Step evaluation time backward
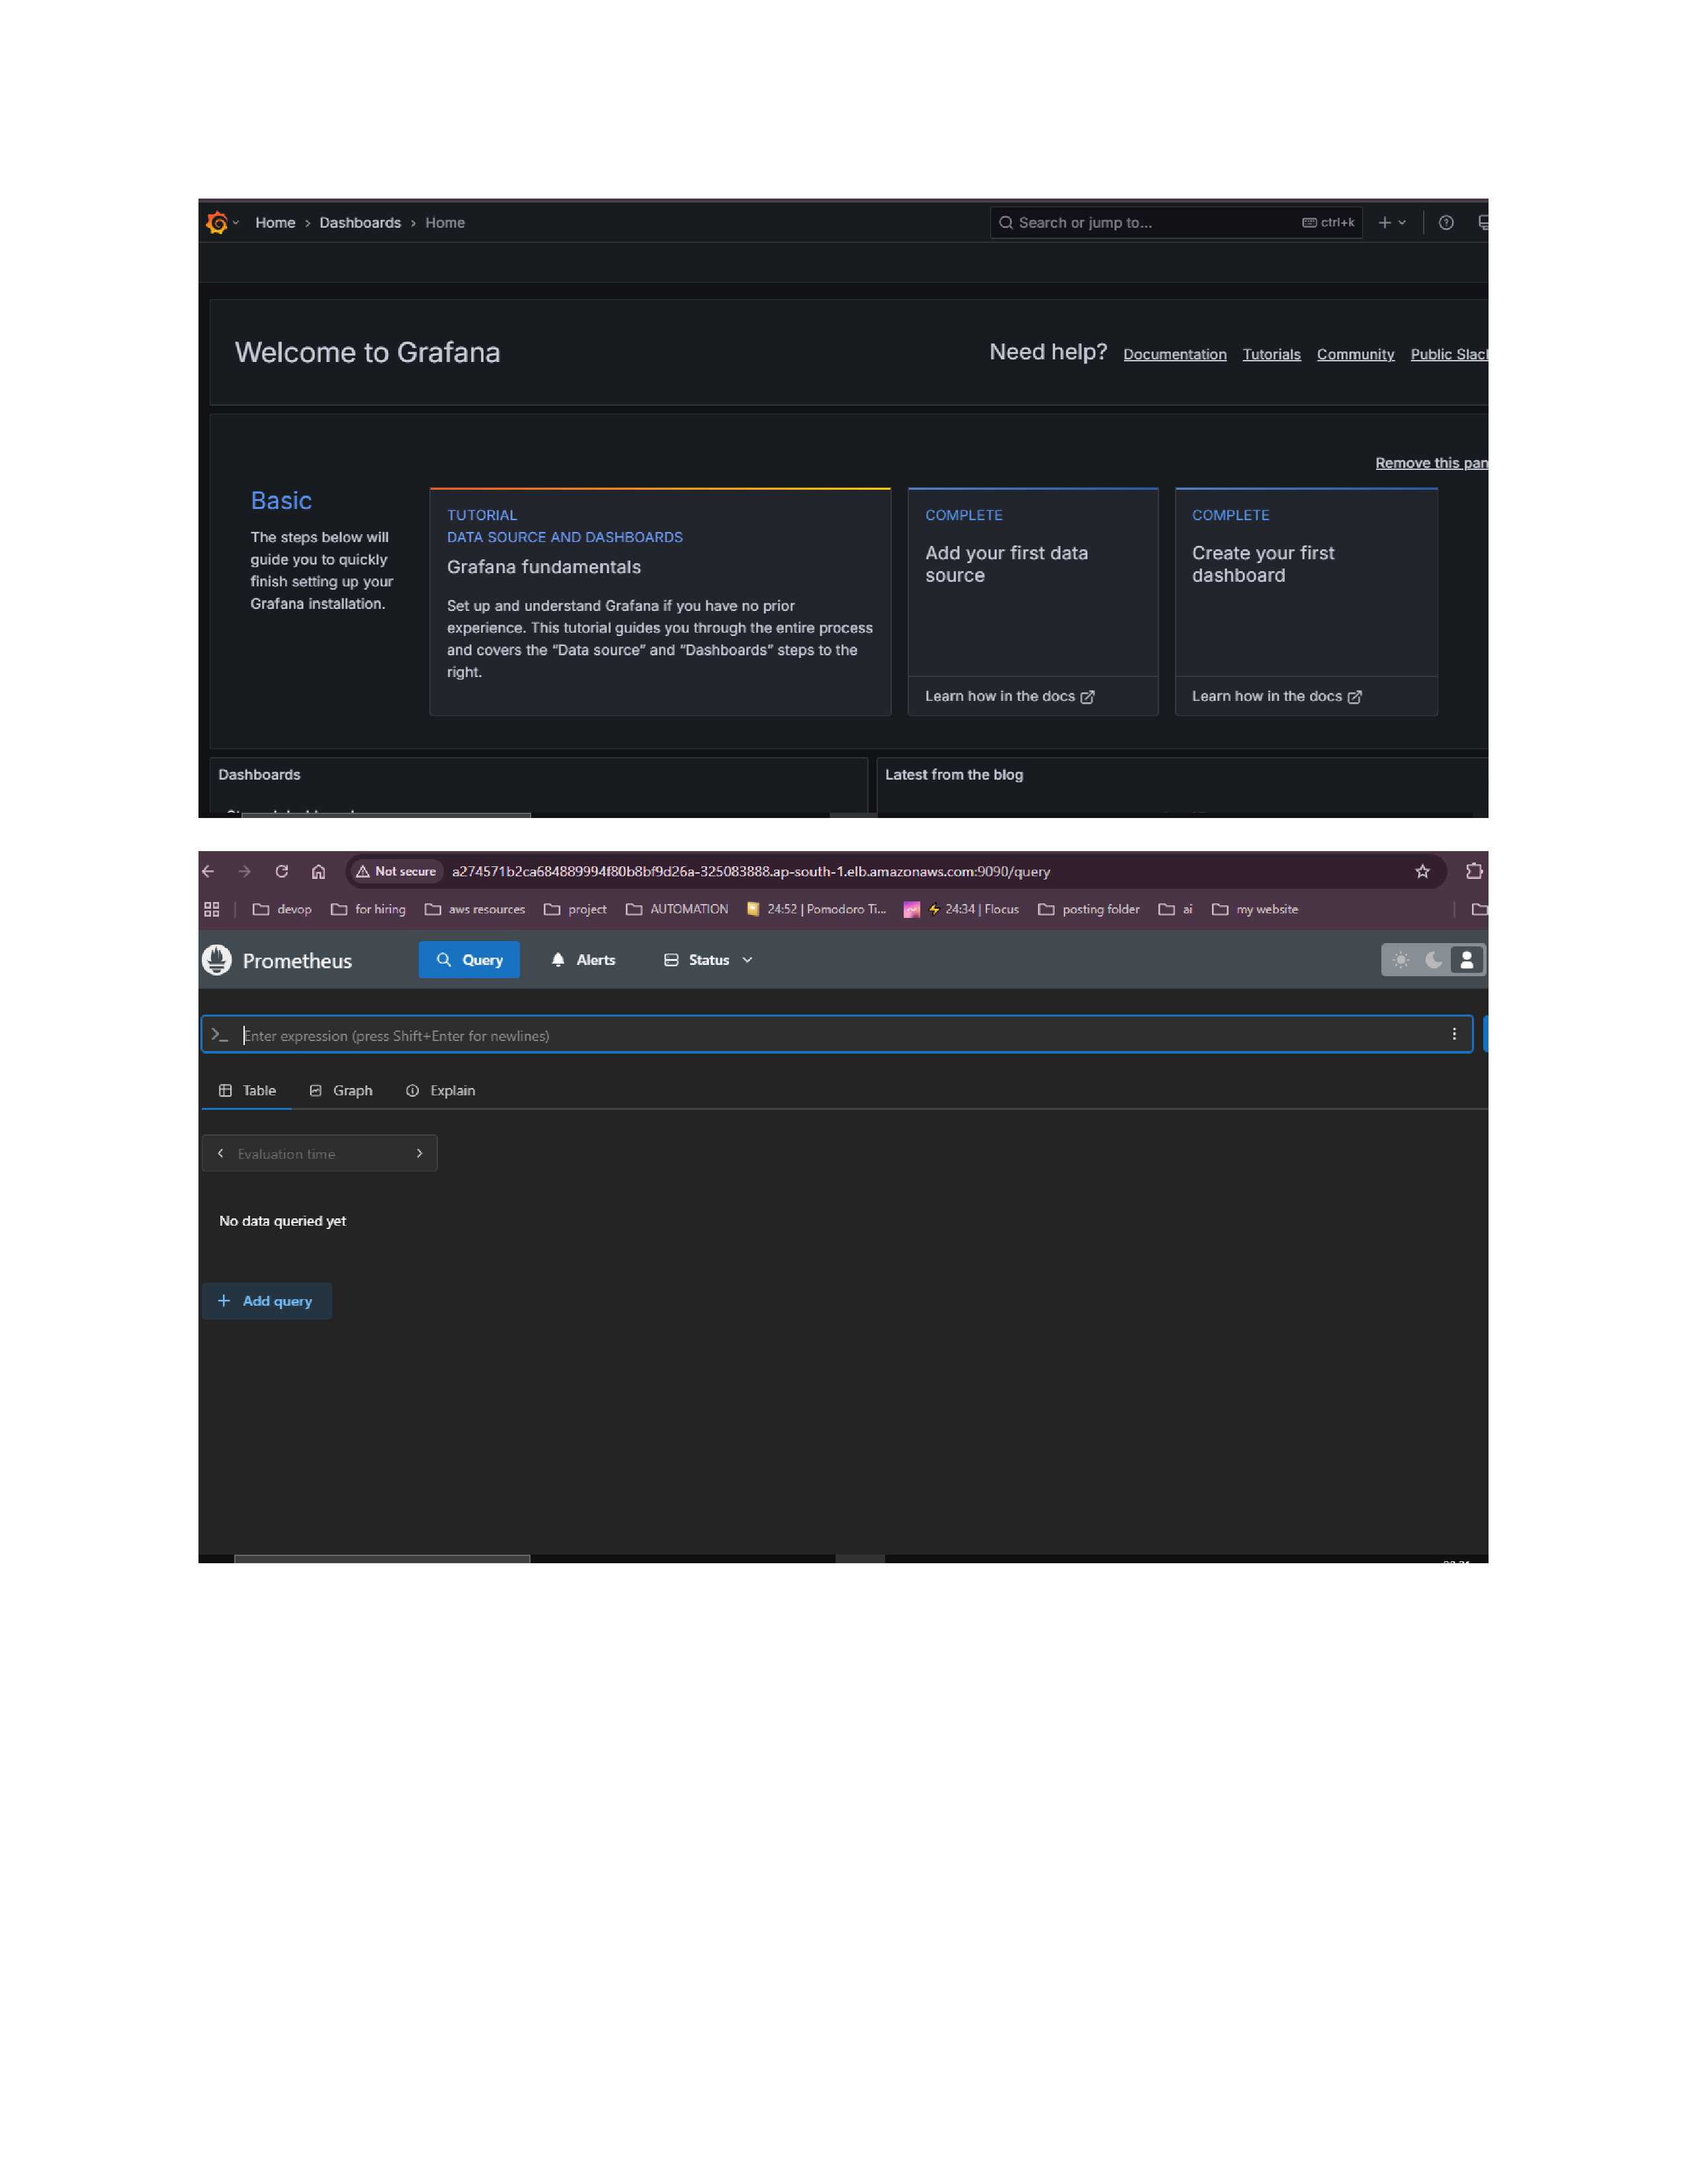 click(220, 1153)
